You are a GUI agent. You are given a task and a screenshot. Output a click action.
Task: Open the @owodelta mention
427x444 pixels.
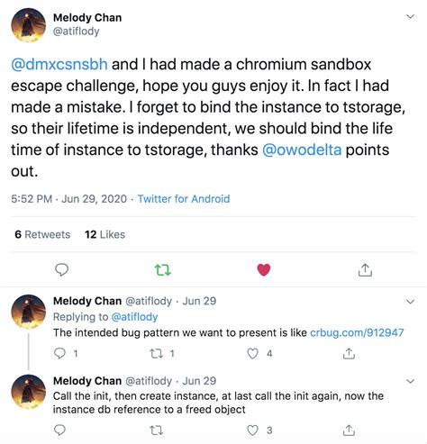(x=302, y=150)
